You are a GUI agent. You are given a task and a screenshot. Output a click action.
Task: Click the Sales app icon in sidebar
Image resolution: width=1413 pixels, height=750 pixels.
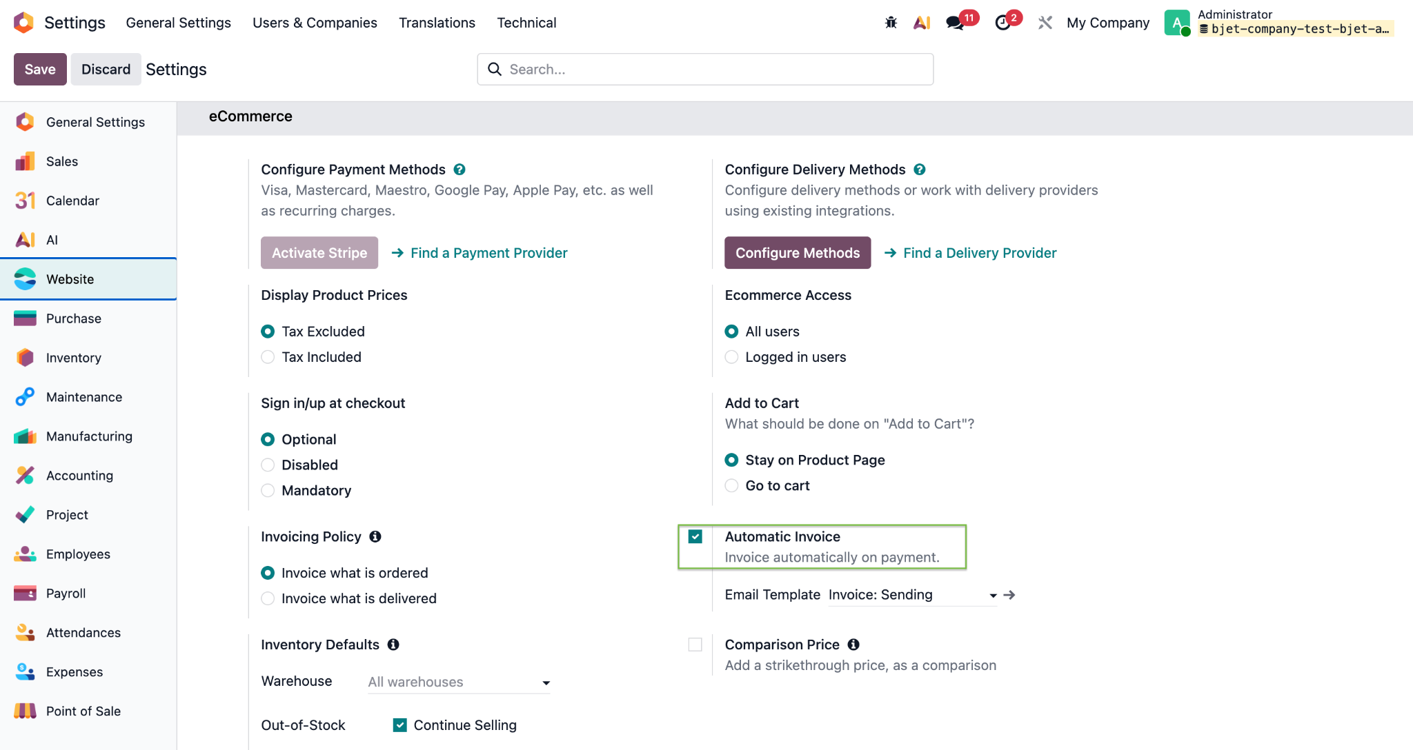[x=25, y=161]
